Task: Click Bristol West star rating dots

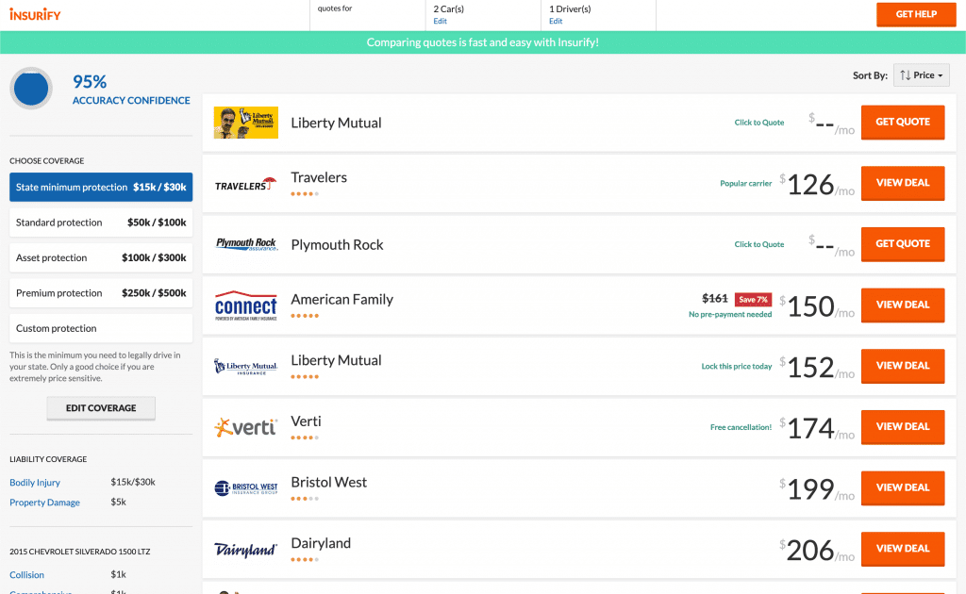Action: point(305,499)
